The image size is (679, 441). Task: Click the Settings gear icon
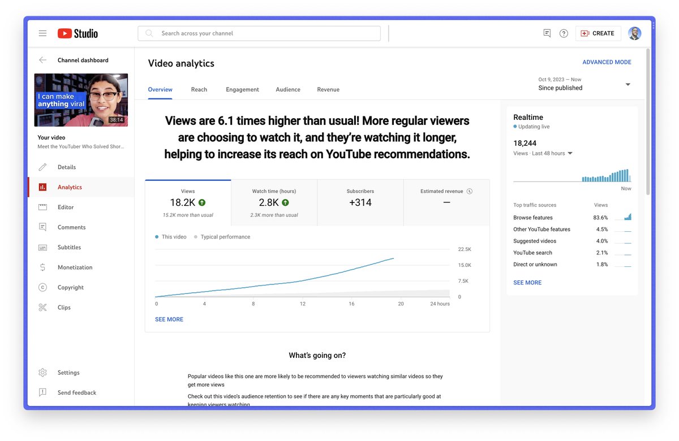point(42,373)
